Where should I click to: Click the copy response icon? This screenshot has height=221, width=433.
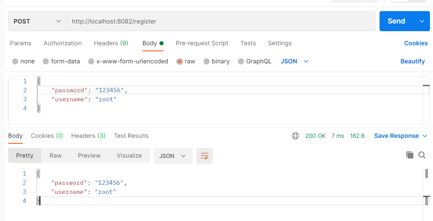point(409,155)
